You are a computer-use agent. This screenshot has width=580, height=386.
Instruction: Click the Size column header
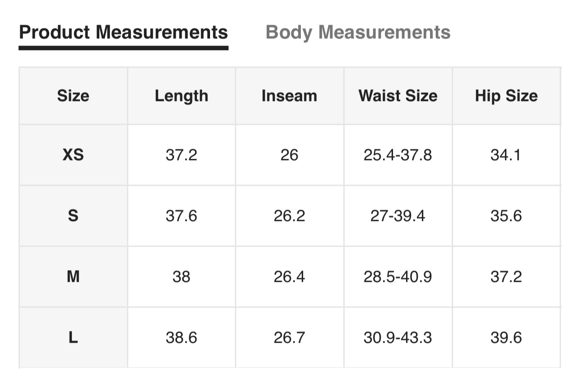(73, 96)
